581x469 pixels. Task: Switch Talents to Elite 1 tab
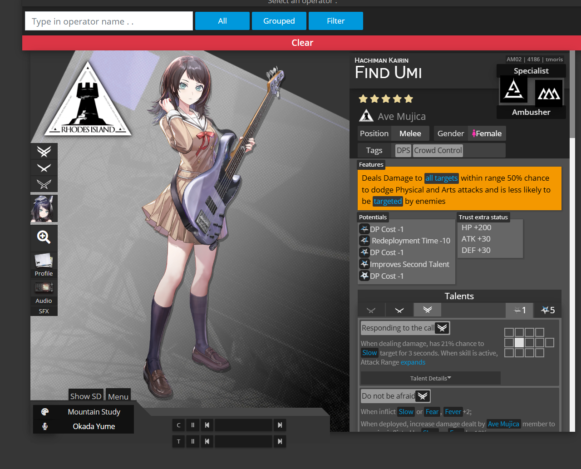pyautogui.click(x=399, y=310)
